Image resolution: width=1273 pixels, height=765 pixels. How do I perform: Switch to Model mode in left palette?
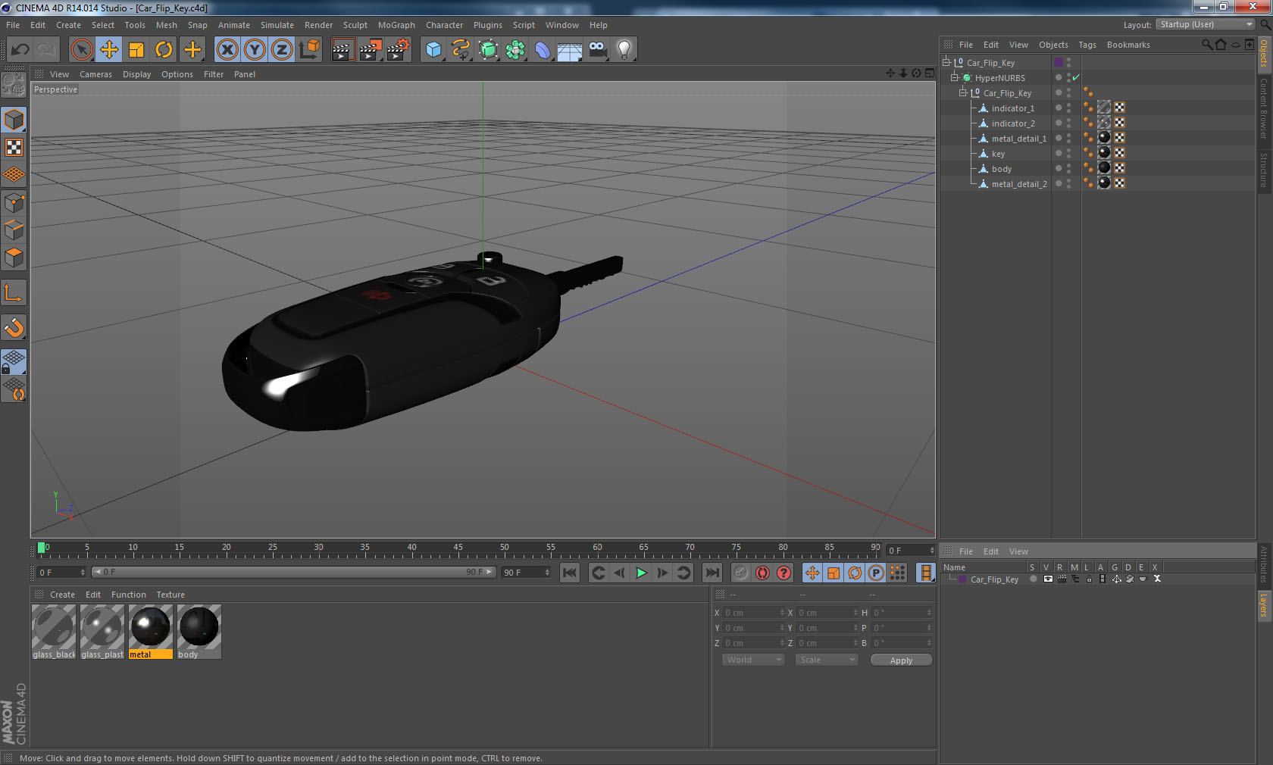(14, 120)
